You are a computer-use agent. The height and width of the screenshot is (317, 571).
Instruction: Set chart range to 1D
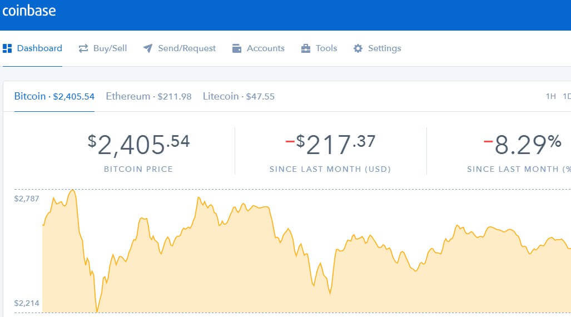pyautogui.click(x=567, y=96)
